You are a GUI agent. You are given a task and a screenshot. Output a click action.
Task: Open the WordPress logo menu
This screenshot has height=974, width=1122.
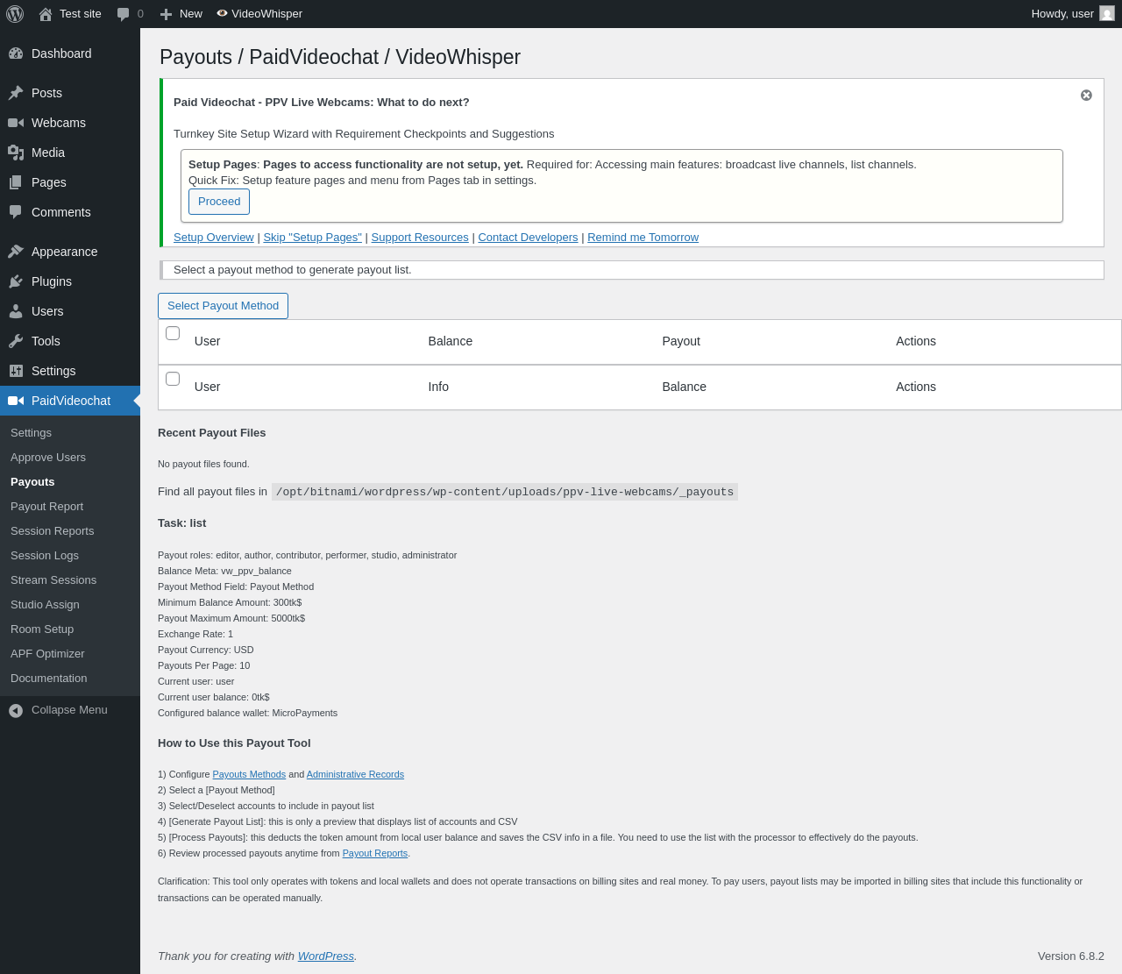pyautogui.click(x=15, y=14)
